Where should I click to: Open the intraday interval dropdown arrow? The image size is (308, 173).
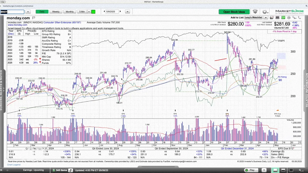point(89,12)
